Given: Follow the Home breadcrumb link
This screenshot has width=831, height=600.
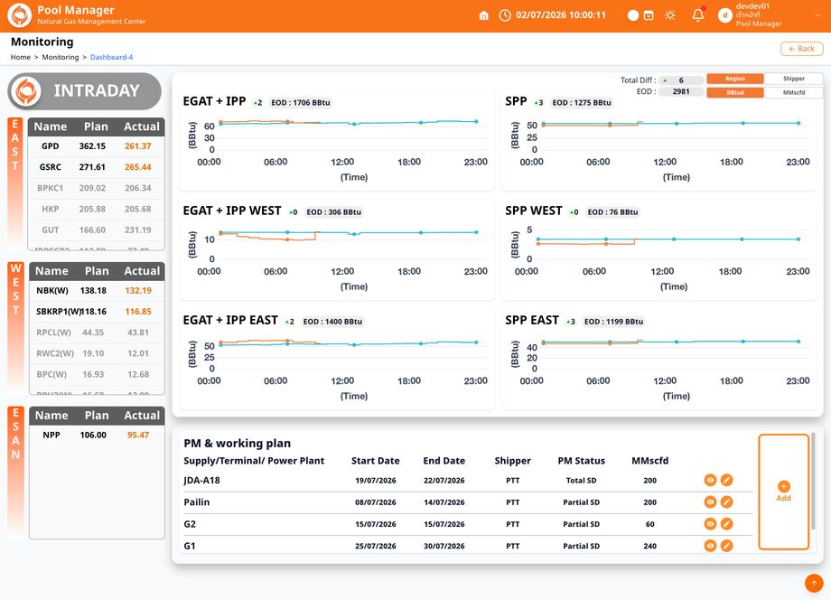Looking at the screenshot, I should click(21, 57).
